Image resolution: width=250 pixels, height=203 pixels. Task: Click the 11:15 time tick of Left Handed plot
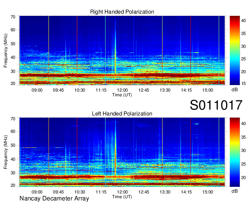pos(101,192)
